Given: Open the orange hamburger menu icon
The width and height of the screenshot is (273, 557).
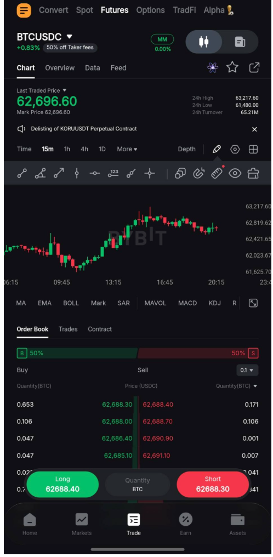Looking at the screenshot, I should pyautogui.click(x=24, y=10).
